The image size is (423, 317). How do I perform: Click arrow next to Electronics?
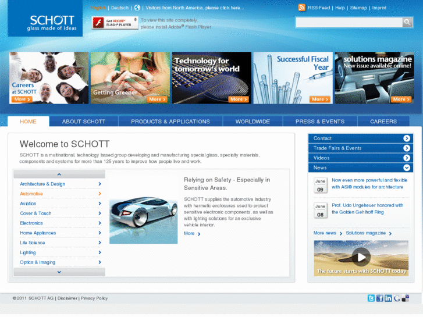99,223
